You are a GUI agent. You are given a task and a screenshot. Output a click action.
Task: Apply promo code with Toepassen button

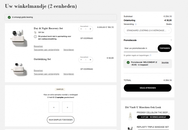tap(165, 48)
